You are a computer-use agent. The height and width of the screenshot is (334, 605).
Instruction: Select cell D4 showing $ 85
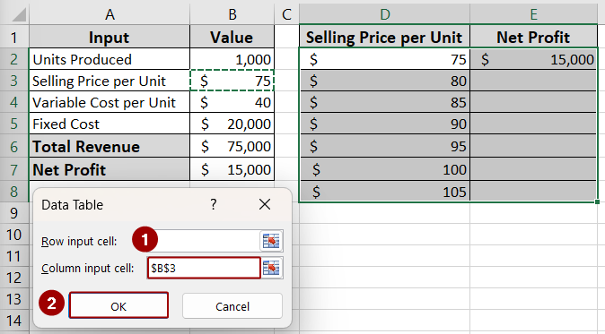pyautogui.click(x=385, y=102)
